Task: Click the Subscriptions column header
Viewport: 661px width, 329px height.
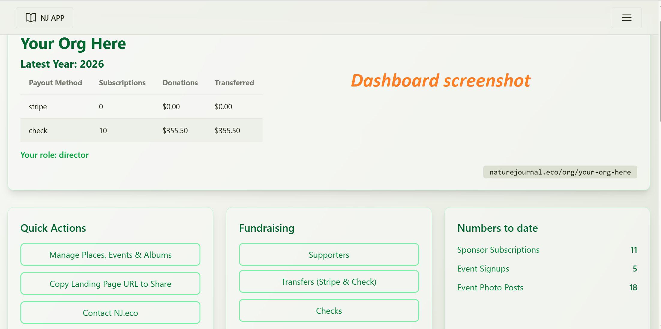Action: [122, 83]
